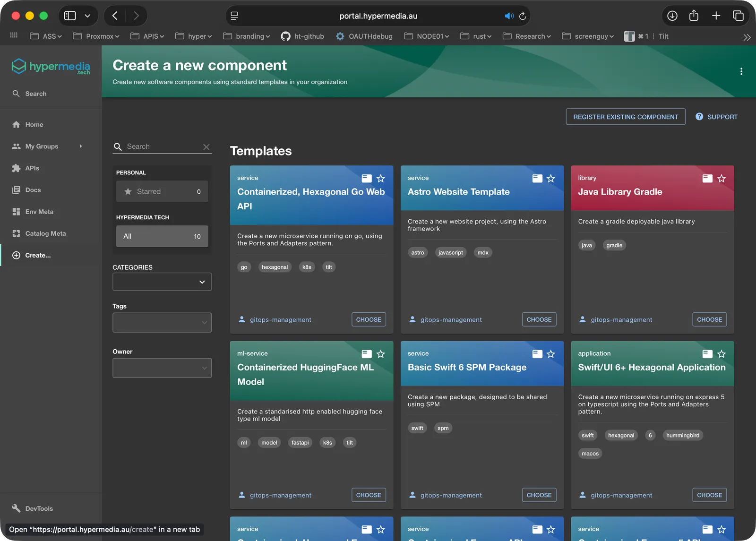Image resolution: width=756 pixels, height=541 pixels.
Task: Expand the My Groups submenu arrow
Action: pyautogui.click(x=81, y=146)
